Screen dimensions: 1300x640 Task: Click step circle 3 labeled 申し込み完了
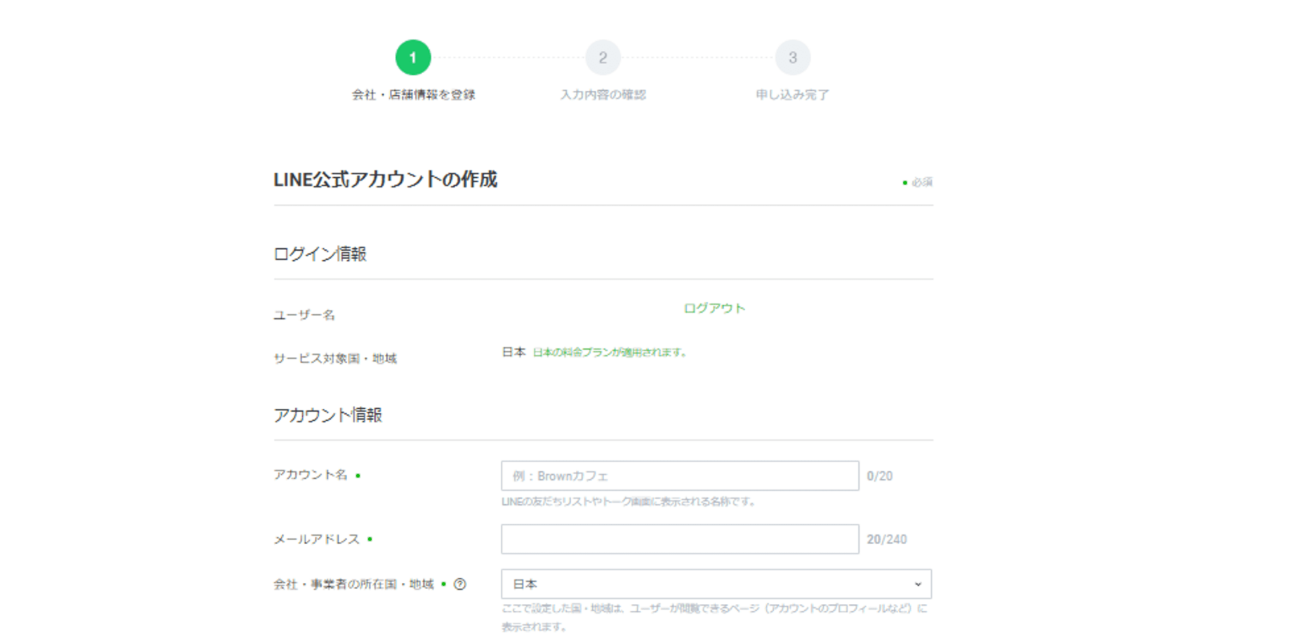[x=793, y=57]
